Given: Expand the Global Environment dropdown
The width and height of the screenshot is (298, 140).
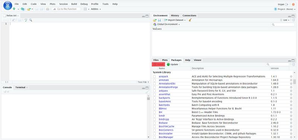Looking at the screenshot, I should click(x=167, y=24).
